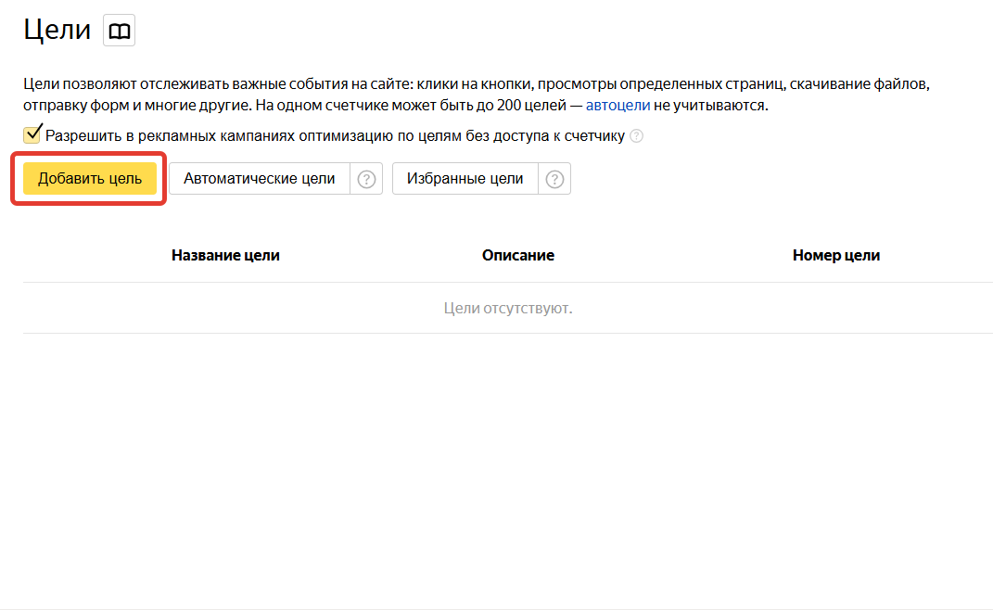This screenshot has width=993, height=610.
Task: Select the Номер цели column header
Action: [x=836, y=255]
